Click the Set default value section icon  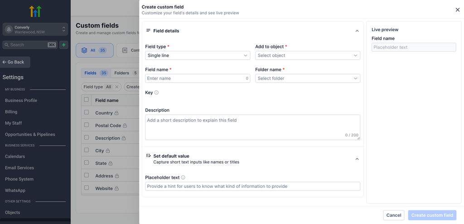point(149,156)
